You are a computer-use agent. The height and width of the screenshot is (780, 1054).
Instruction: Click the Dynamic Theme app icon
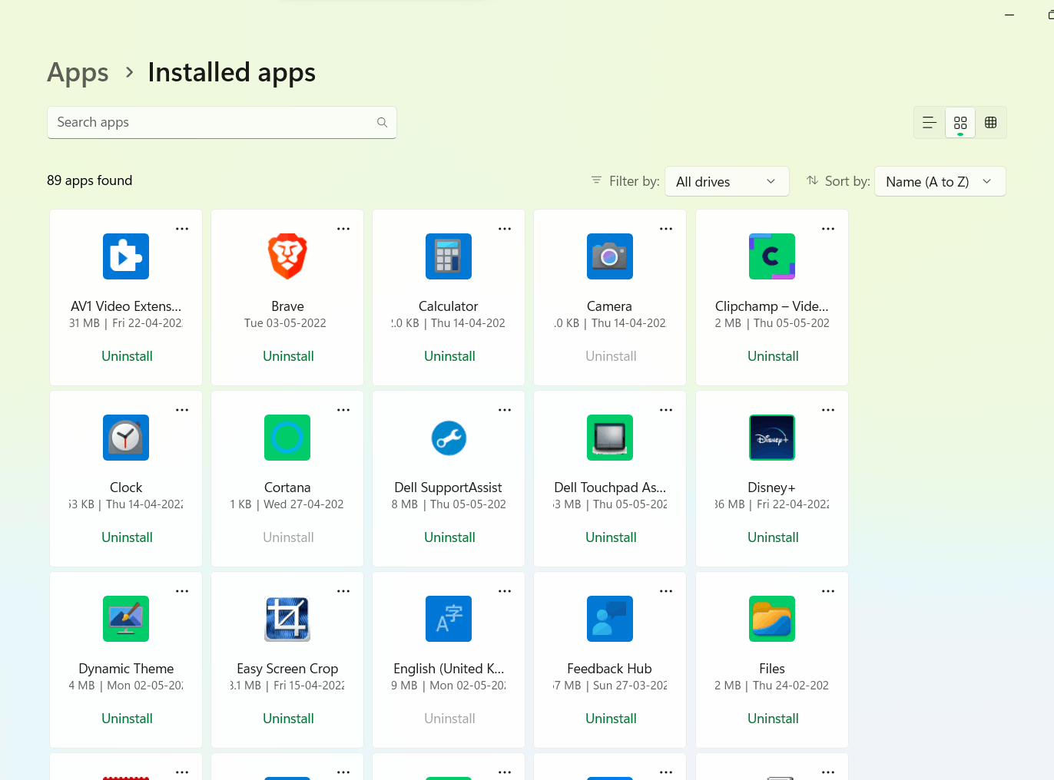click(x=126, y=619)
